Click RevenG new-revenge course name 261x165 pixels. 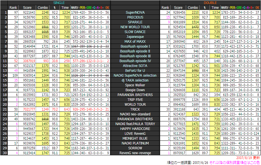click(135, 153)
